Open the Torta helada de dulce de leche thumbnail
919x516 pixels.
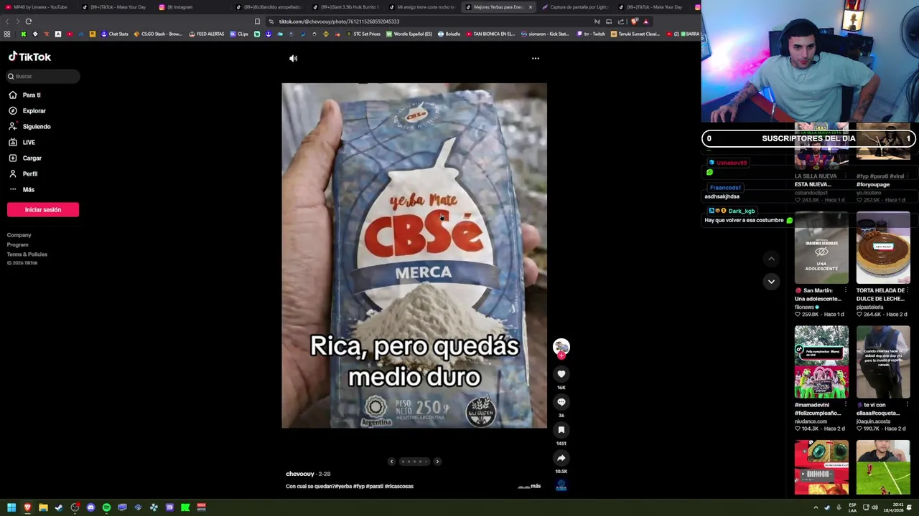883,247
